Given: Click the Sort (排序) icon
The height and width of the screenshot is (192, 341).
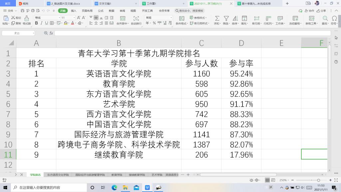Looking at the screenshot, I should [235, 18].
